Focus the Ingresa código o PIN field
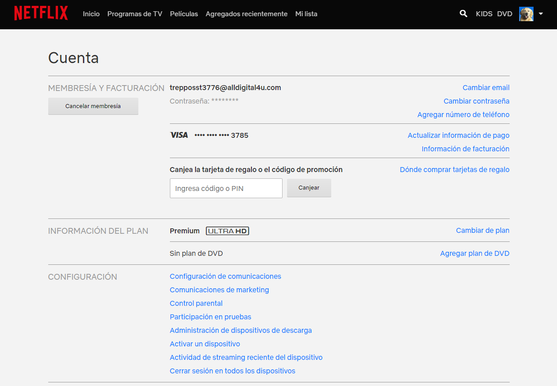 226,188
